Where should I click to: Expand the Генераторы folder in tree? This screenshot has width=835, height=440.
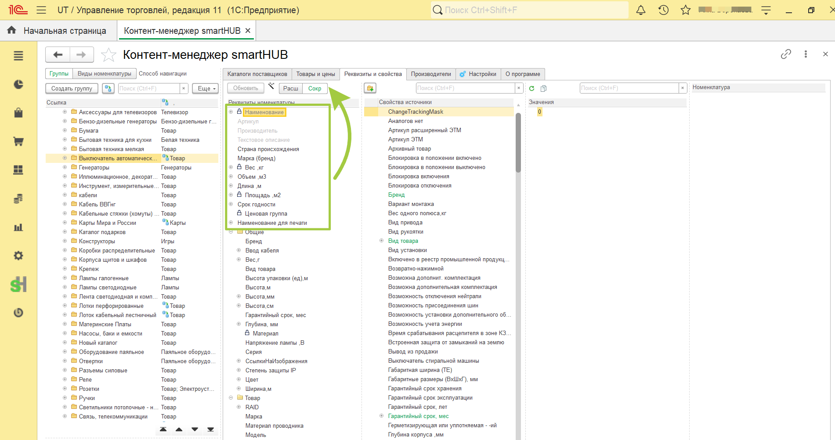click(x=65, y=167)
